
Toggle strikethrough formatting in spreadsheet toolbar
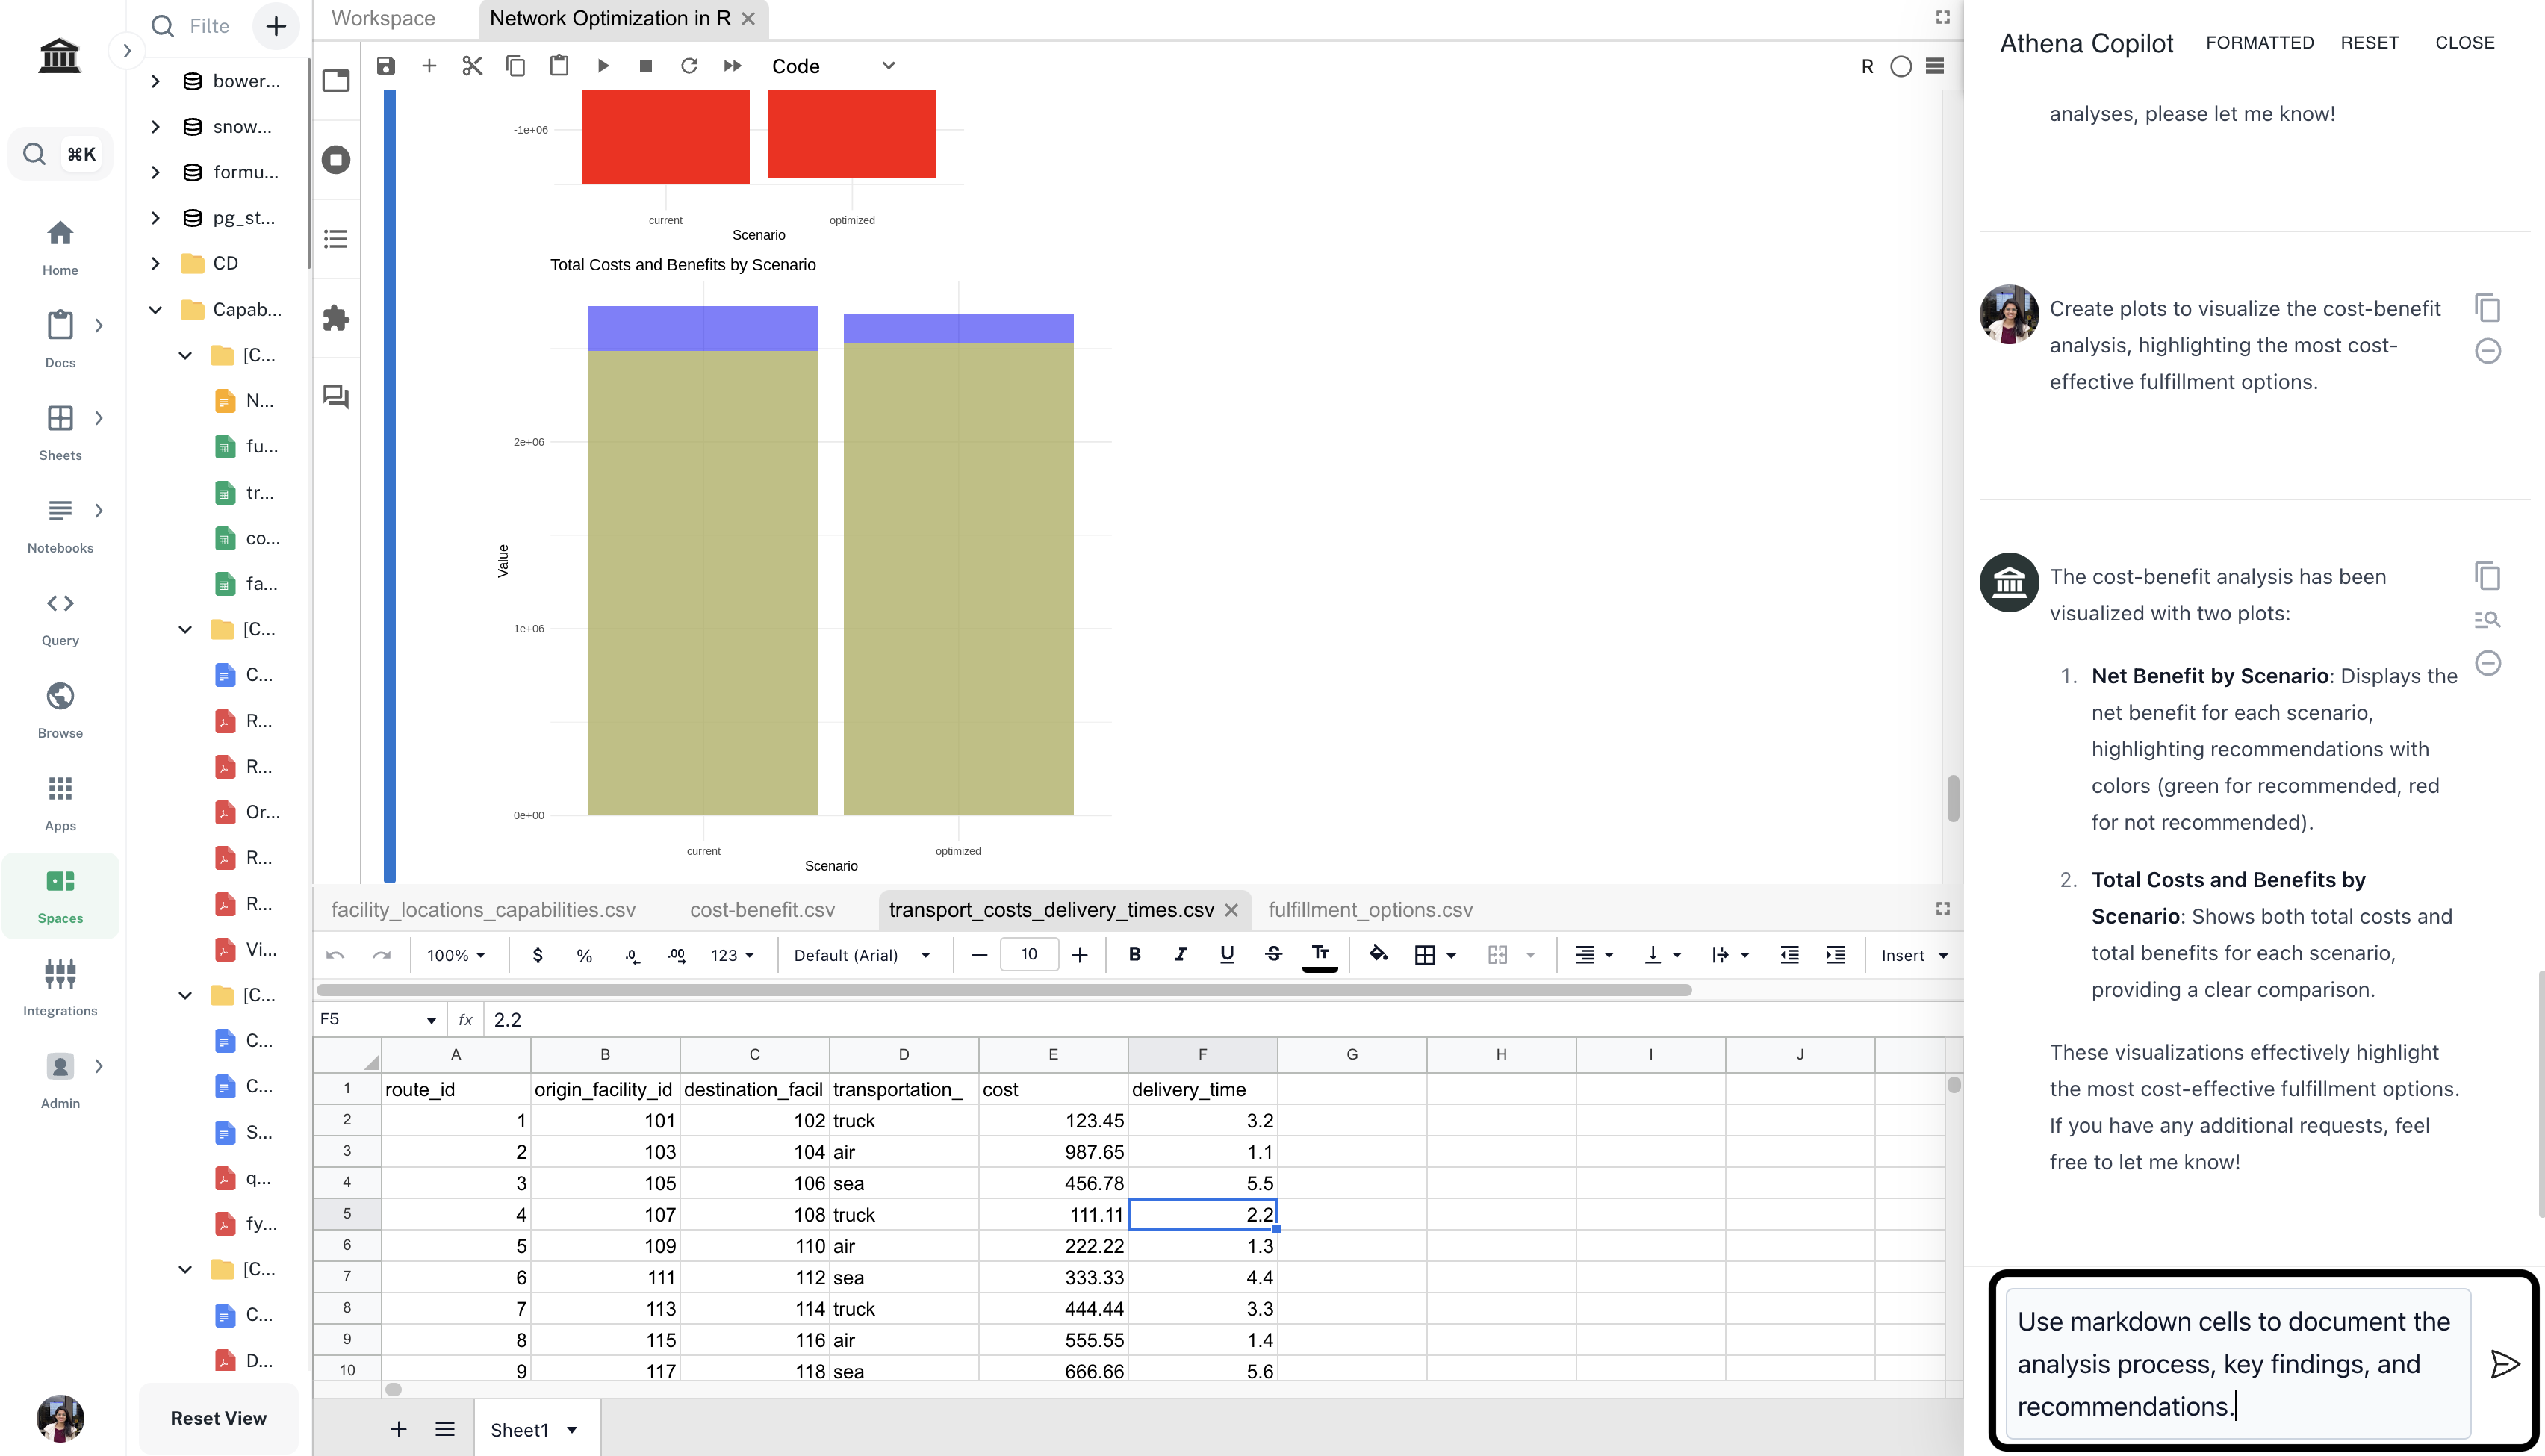tap(1273, 954)
